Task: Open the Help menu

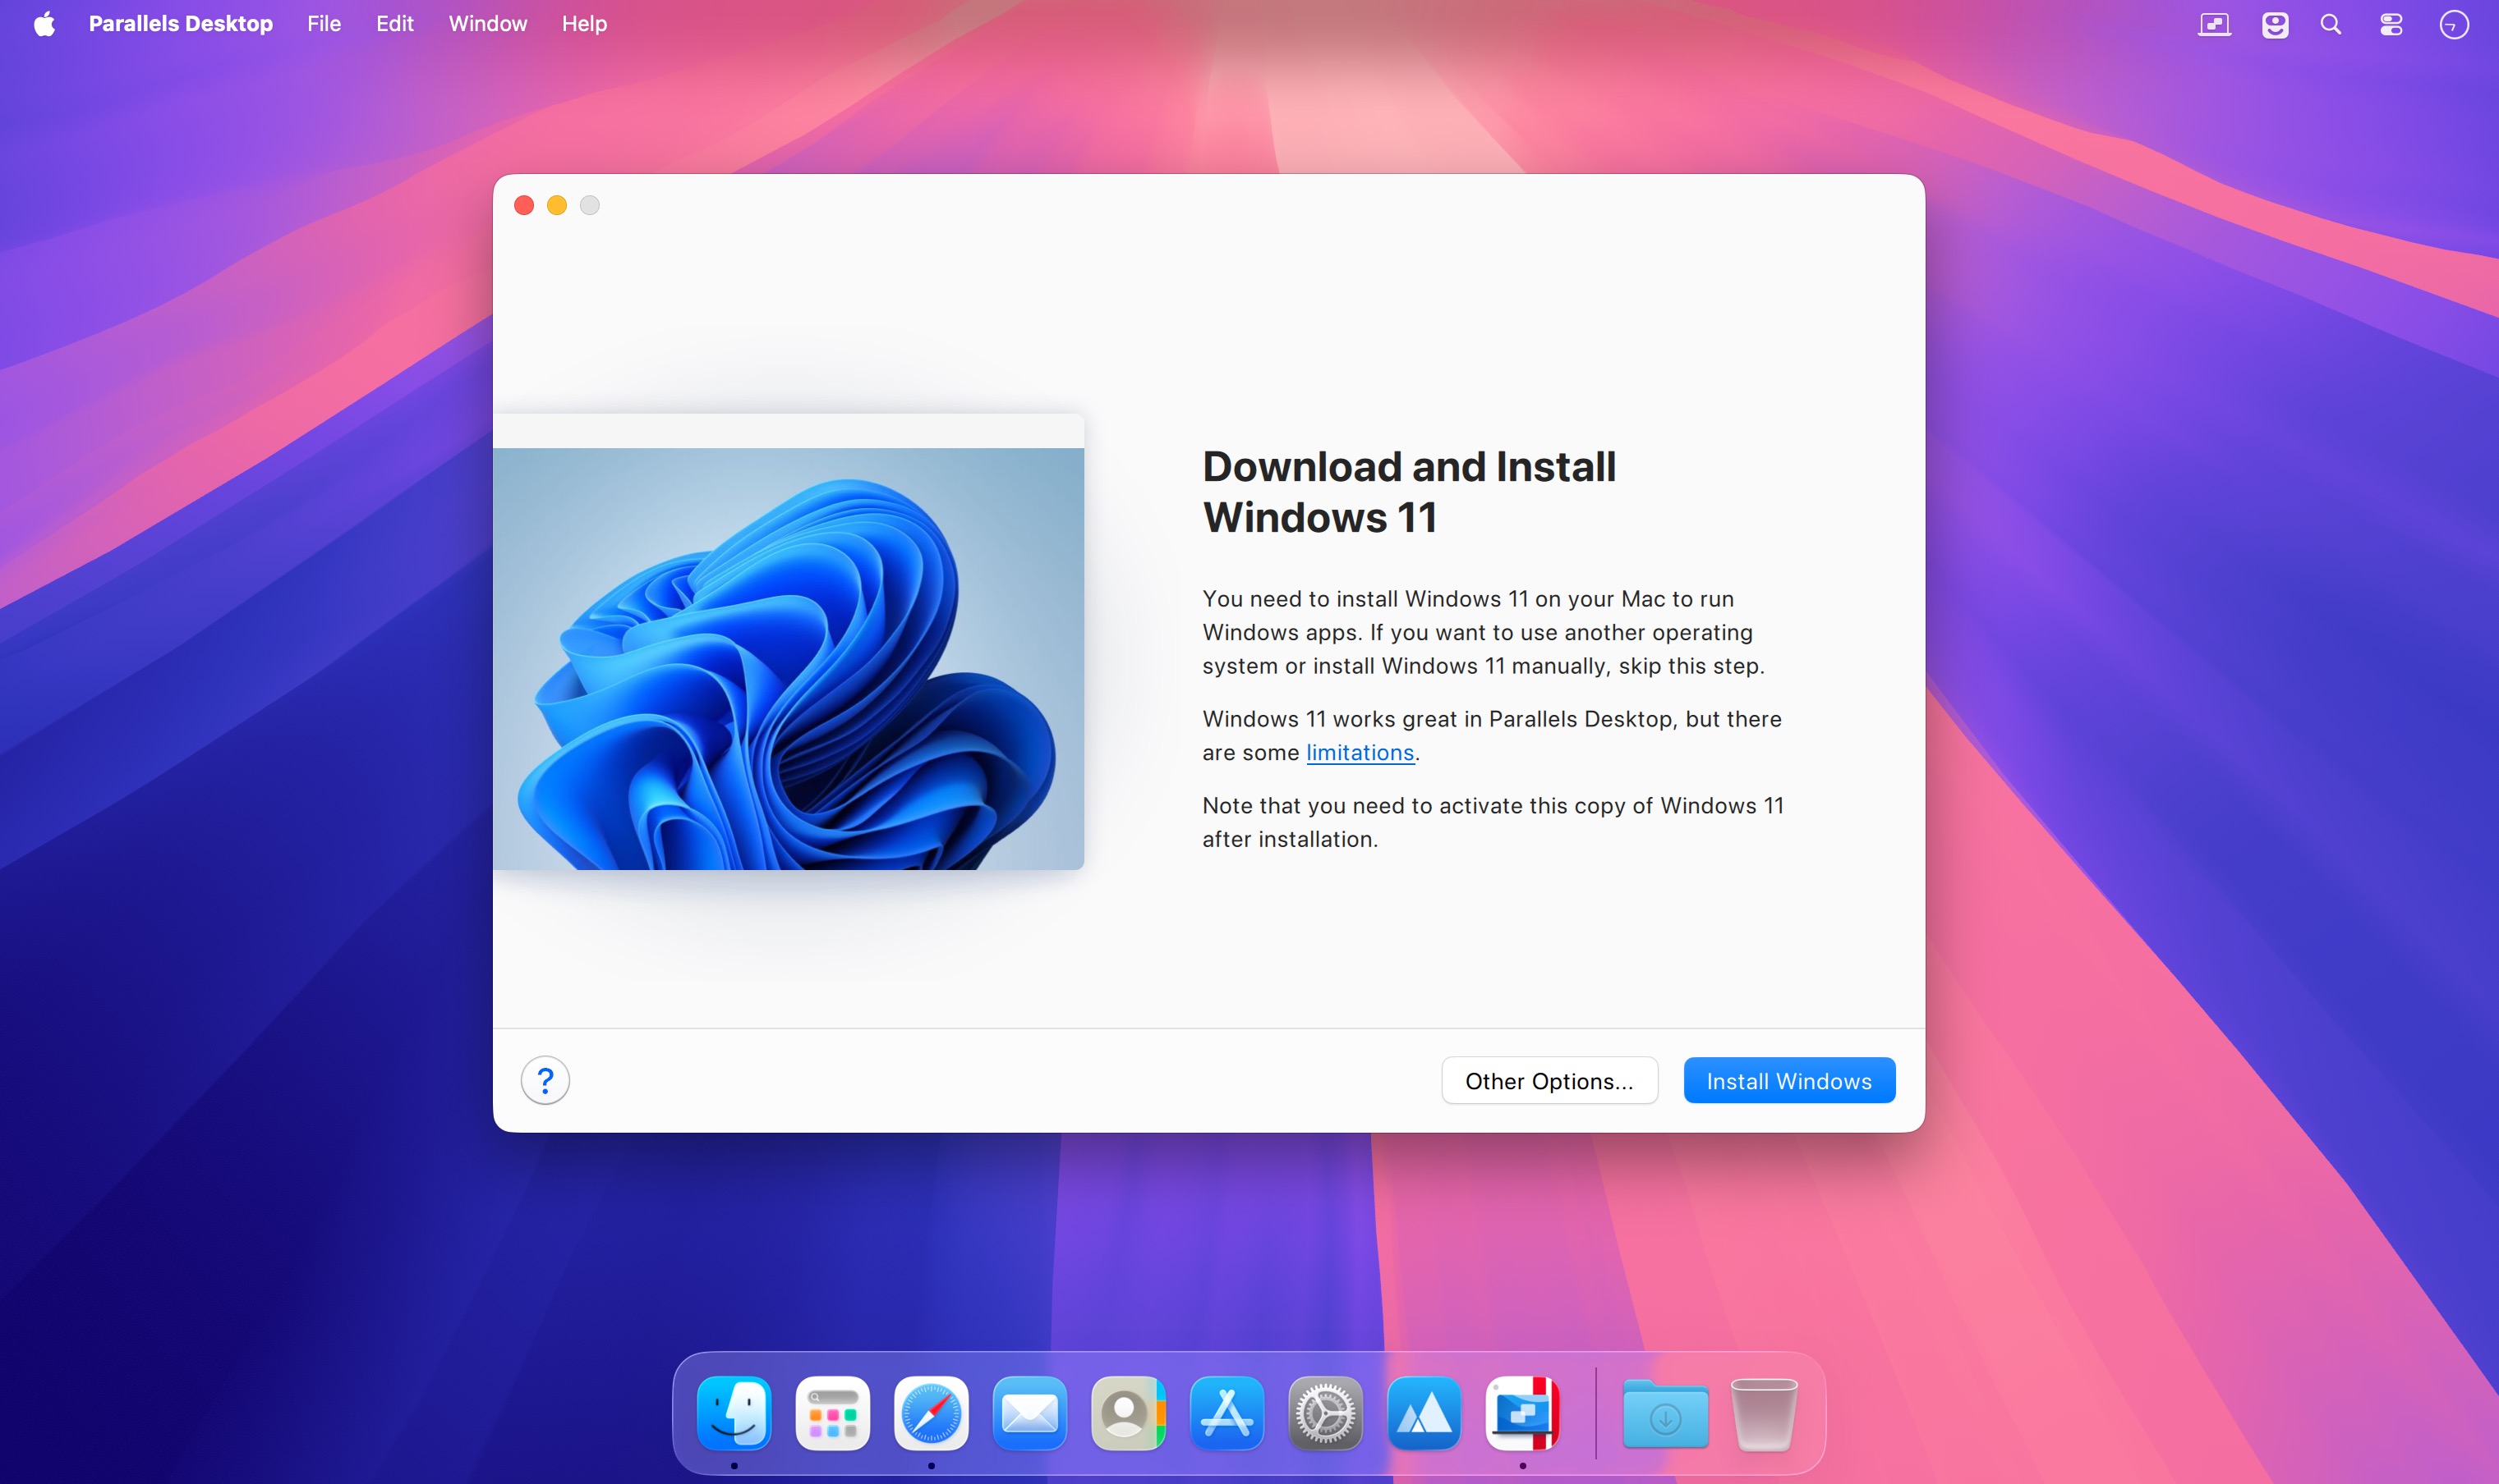Action: [x=584, y=24]
